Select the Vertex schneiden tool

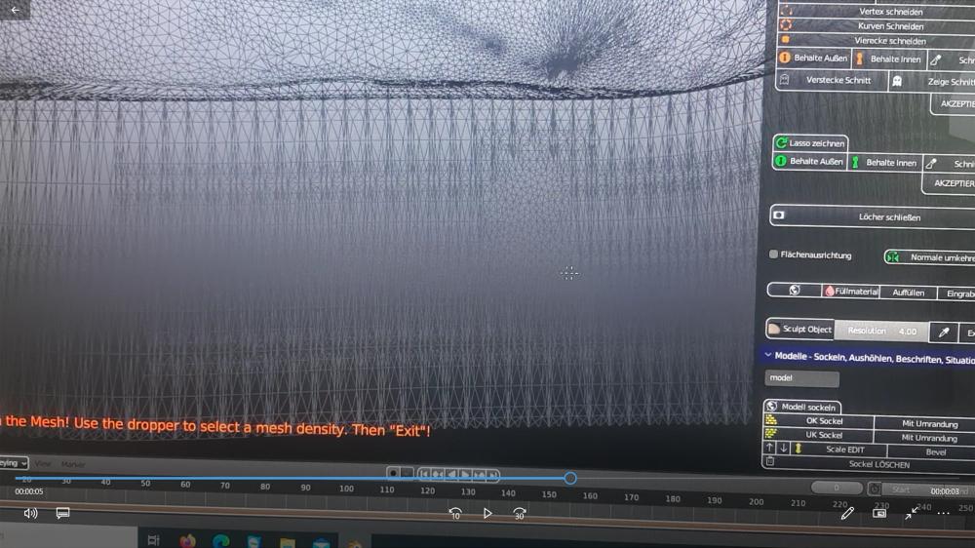tap(877, 11)
